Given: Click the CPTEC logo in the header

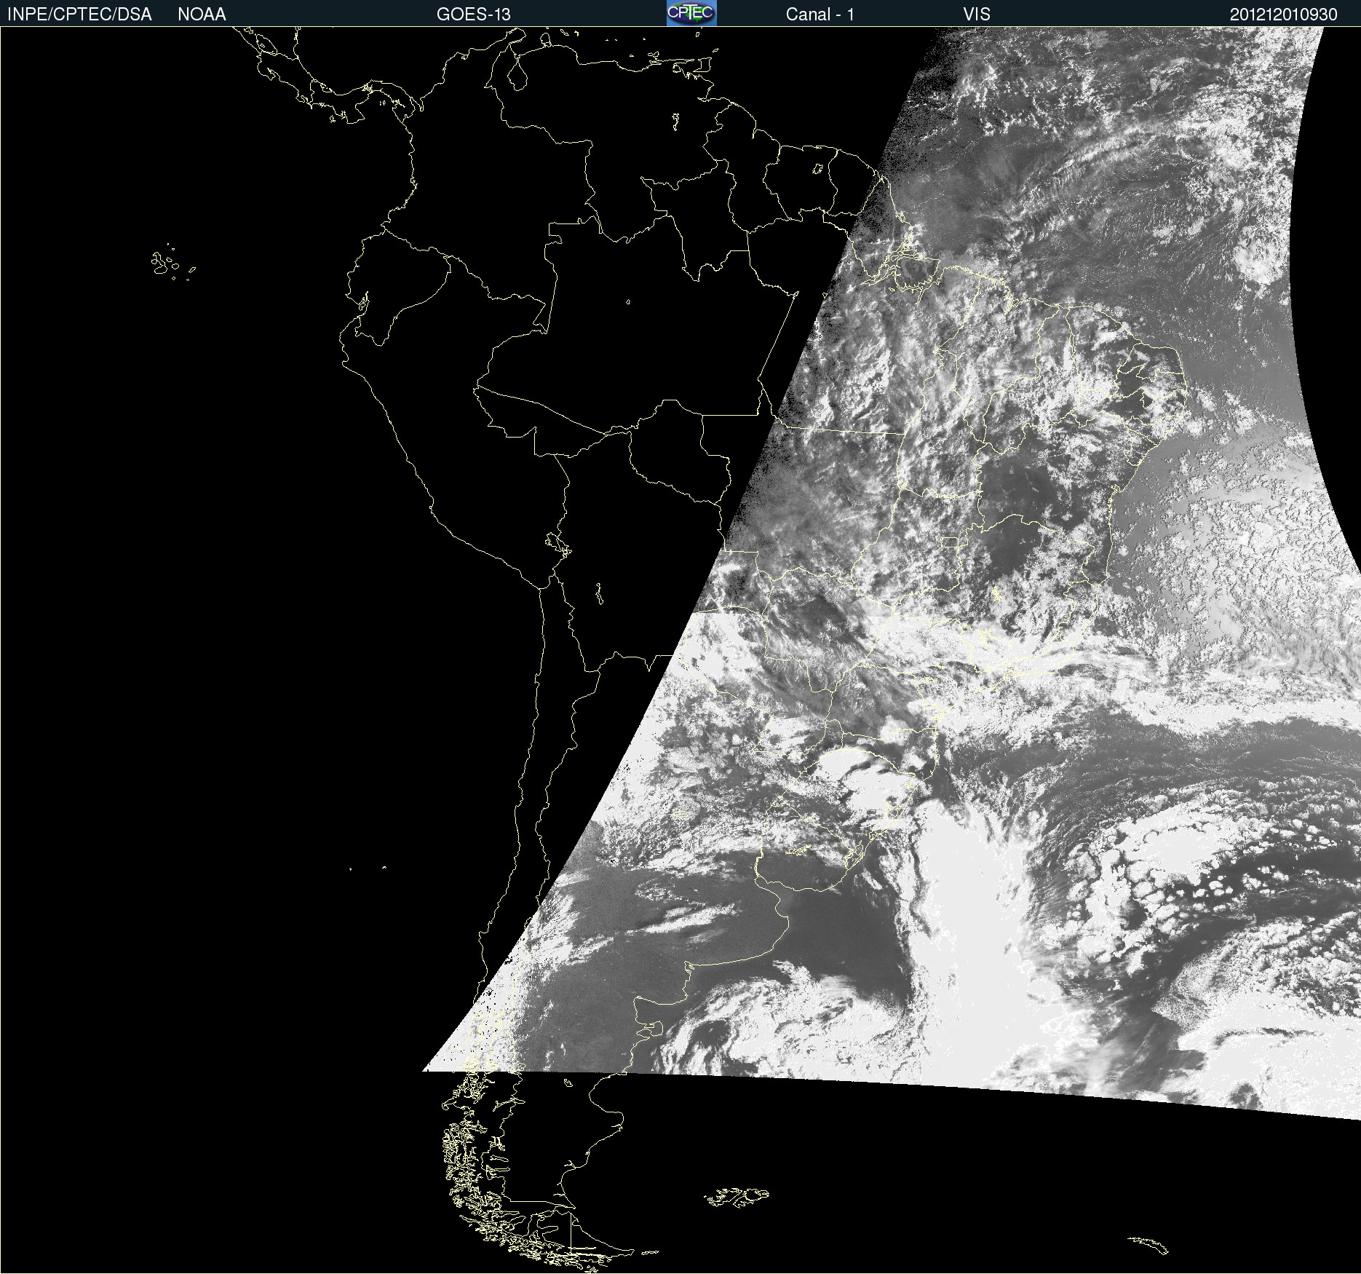Looking at the screenshot, I should point(691,13).
